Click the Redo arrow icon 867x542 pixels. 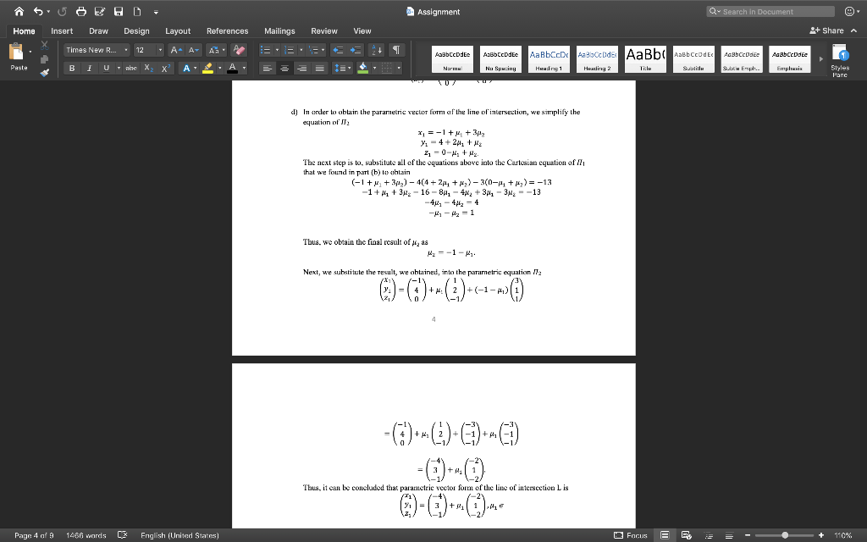[62, 11]
